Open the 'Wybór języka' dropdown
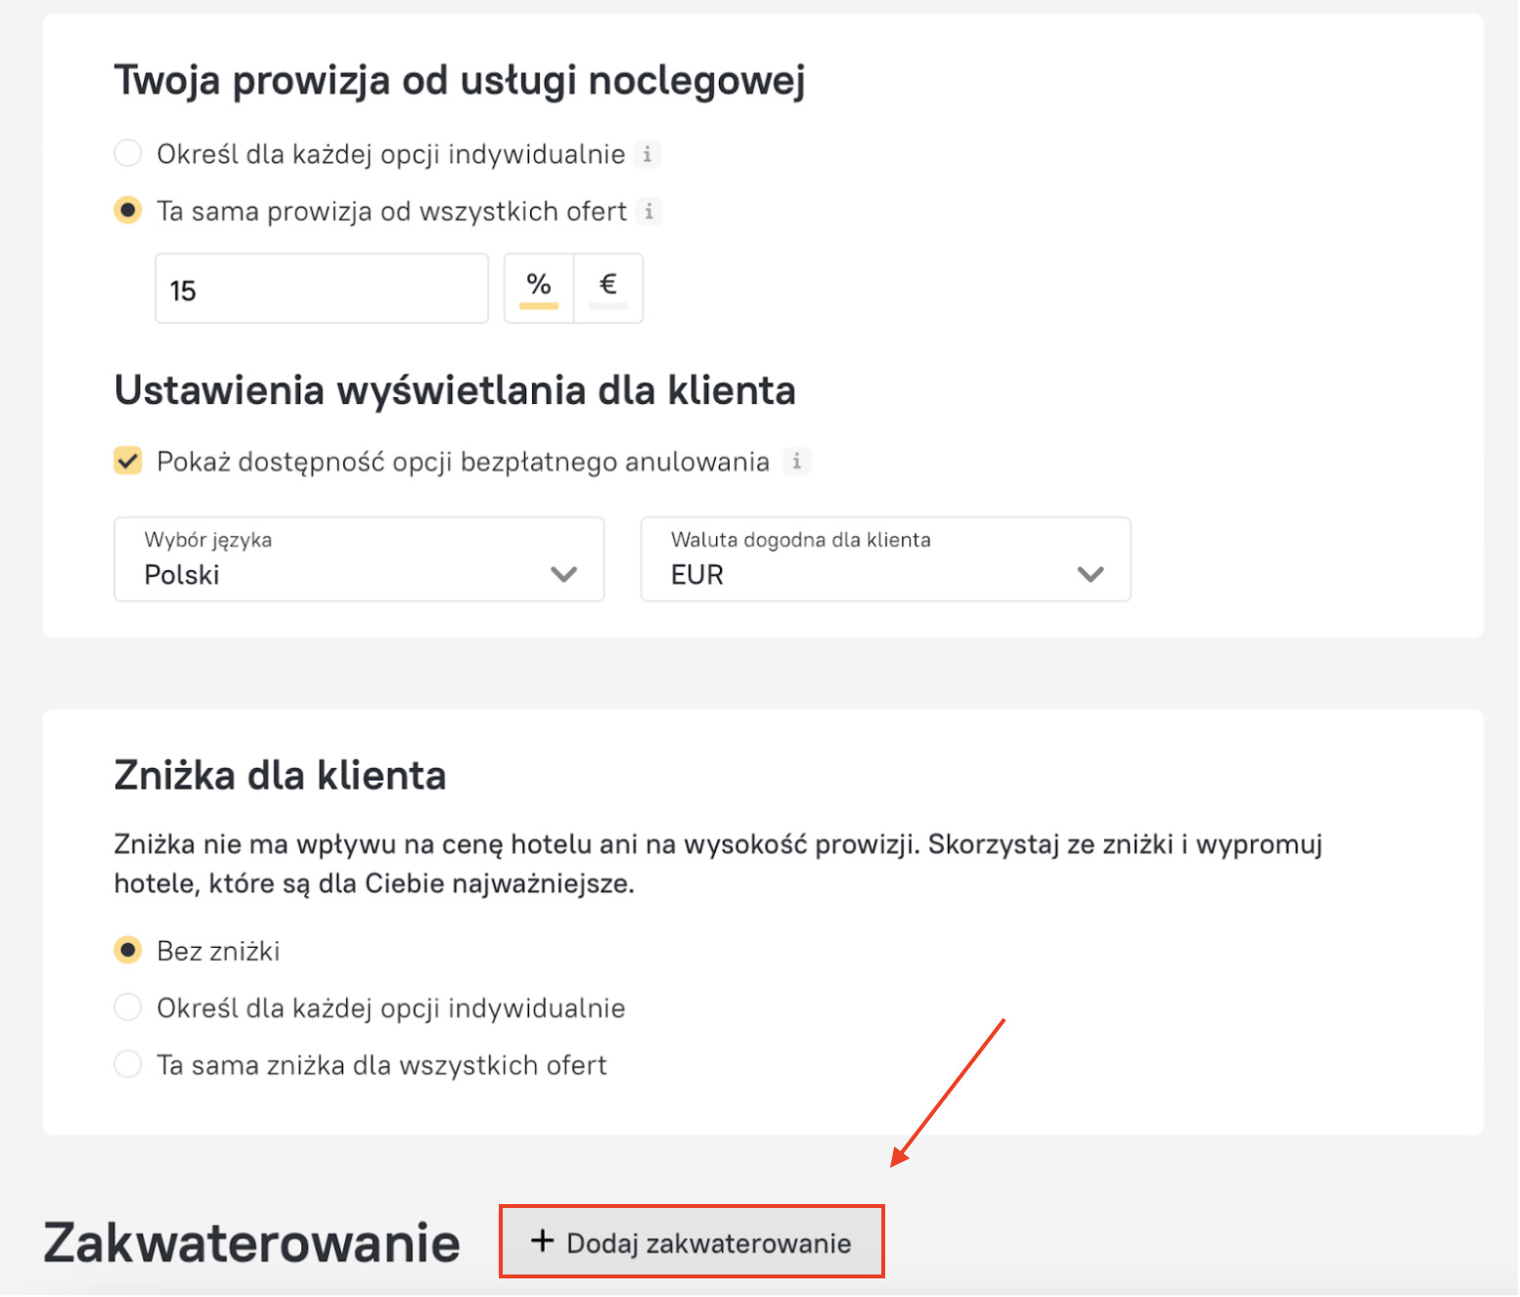 coord(358,559)
